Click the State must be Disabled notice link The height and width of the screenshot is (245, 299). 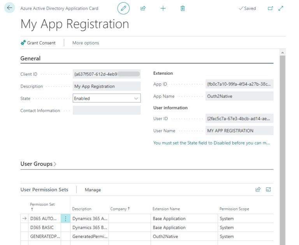click(x=211, y=143)
